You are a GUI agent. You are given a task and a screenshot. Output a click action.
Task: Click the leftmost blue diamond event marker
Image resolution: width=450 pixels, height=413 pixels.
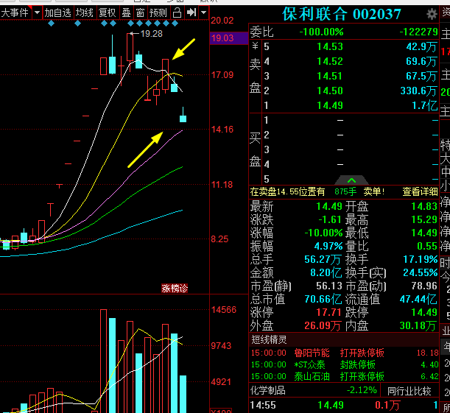[x=51, y=24]
